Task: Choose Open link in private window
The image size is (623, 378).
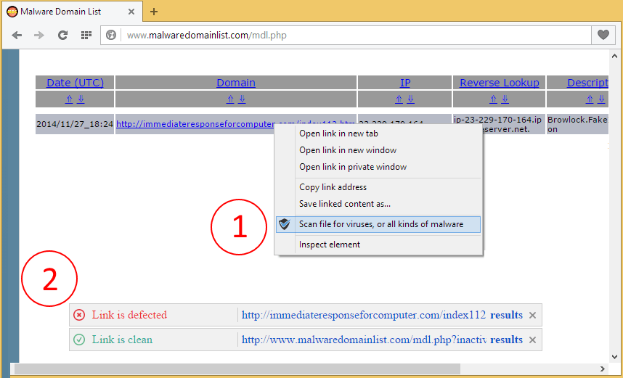Action: pyautogui.click(x=378, y=167)
